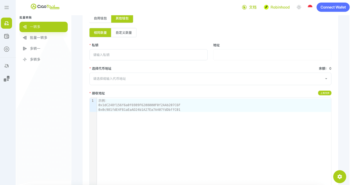Viewport: 352px width, 185px height.
Task: Click Connect Wallet button
Action: 333,7
